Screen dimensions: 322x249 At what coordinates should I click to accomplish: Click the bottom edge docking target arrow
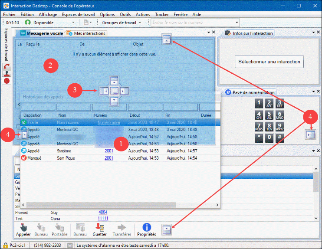(x=167, y=229)
